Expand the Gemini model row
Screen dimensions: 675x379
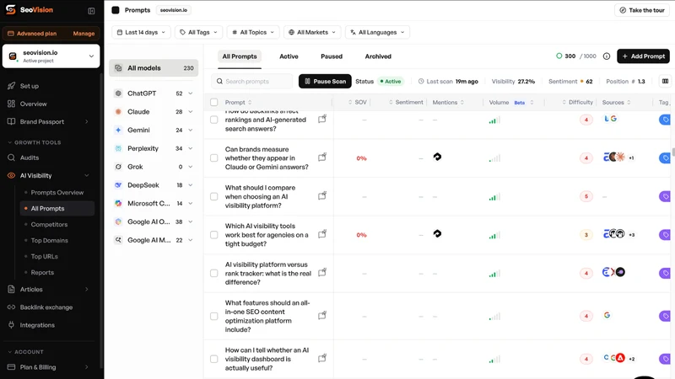point(191,130)
